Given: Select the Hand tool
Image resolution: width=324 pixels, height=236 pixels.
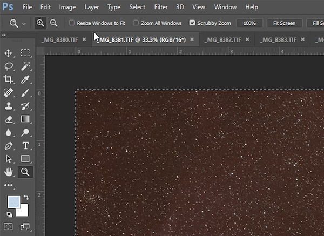Looking at the screenshot, I should pyautogui.click(x=8, y=172).
